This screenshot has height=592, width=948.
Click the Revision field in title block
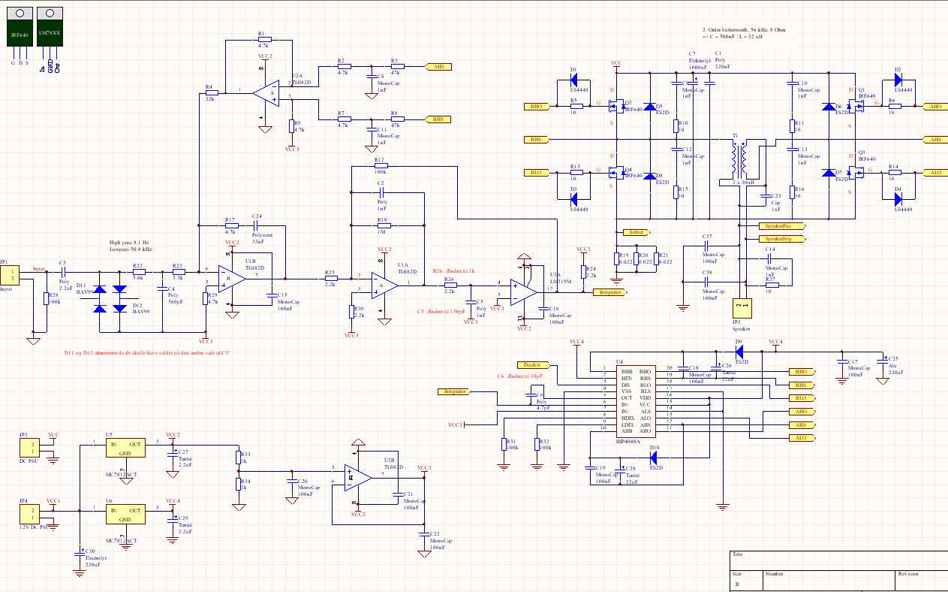click(921, 578)
